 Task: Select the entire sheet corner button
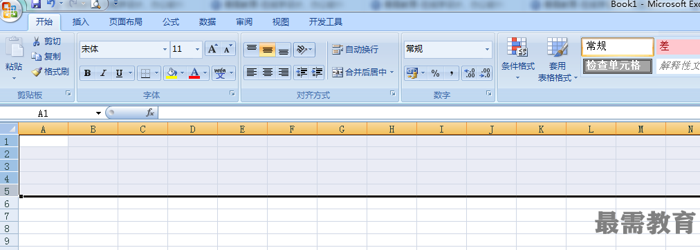(9, 128)
